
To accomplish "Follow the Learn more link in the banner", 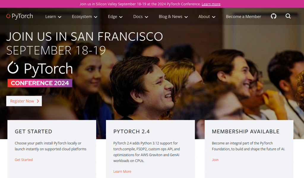I will coord(211,4).
